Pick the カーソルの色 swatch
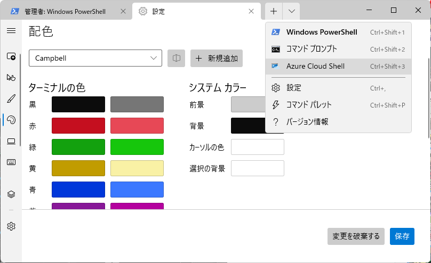The image size is (431, 263). (258, 147)
